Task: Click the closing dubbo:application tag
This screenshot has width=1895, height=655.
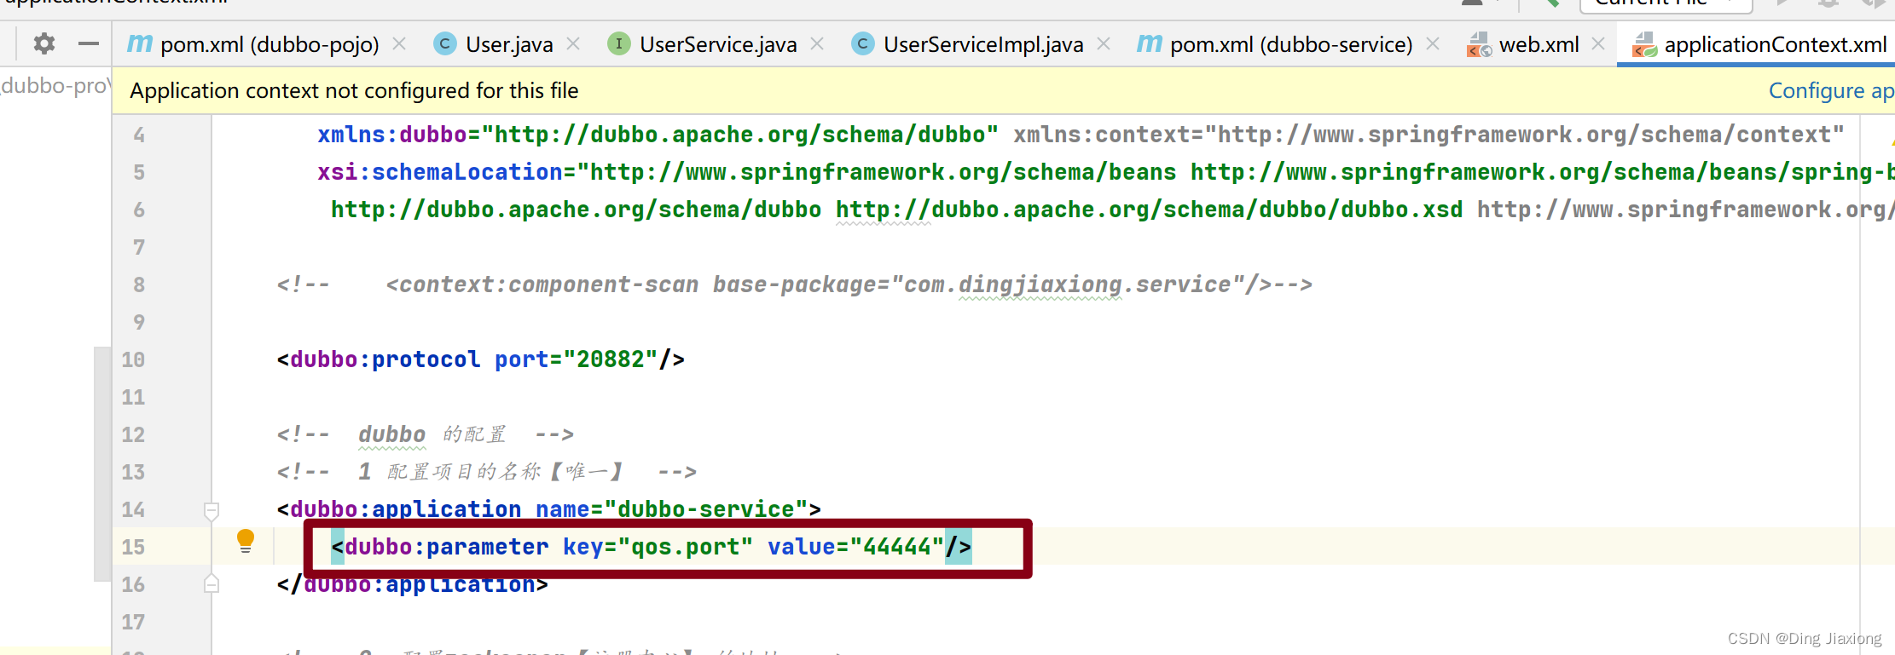Action: pyautogui.click(x=413, y=584)
